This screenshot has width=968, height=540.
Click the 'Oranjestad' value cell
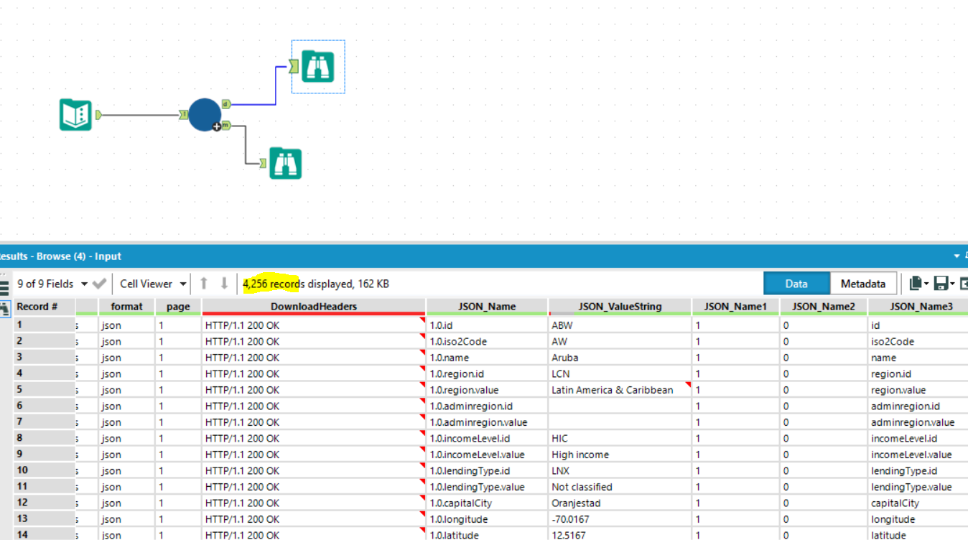620,503
